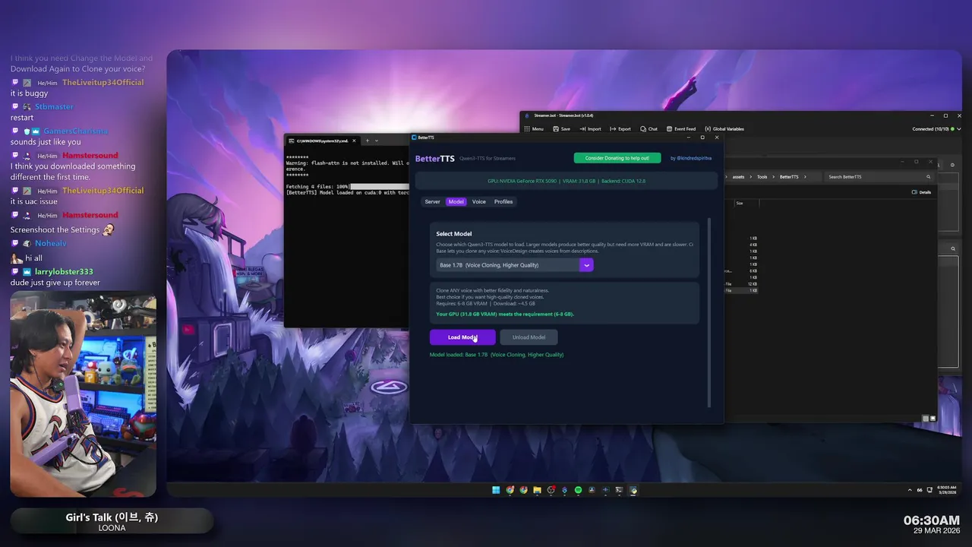Image resolution: width=972 pixels, height=547 pixels.
Task: Click the large-icons view toggle in File Explorer
Action: click(933, 419)
